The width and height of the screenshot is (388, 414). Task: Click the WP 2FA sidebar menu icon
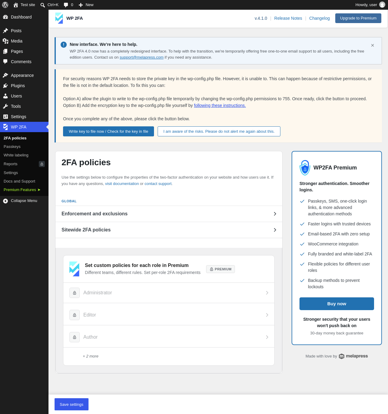[5, 127]
